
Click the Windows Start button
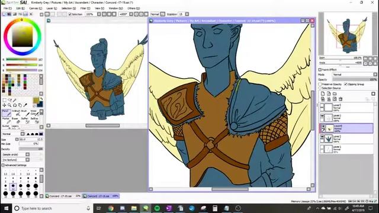click(x=6, y=208)
